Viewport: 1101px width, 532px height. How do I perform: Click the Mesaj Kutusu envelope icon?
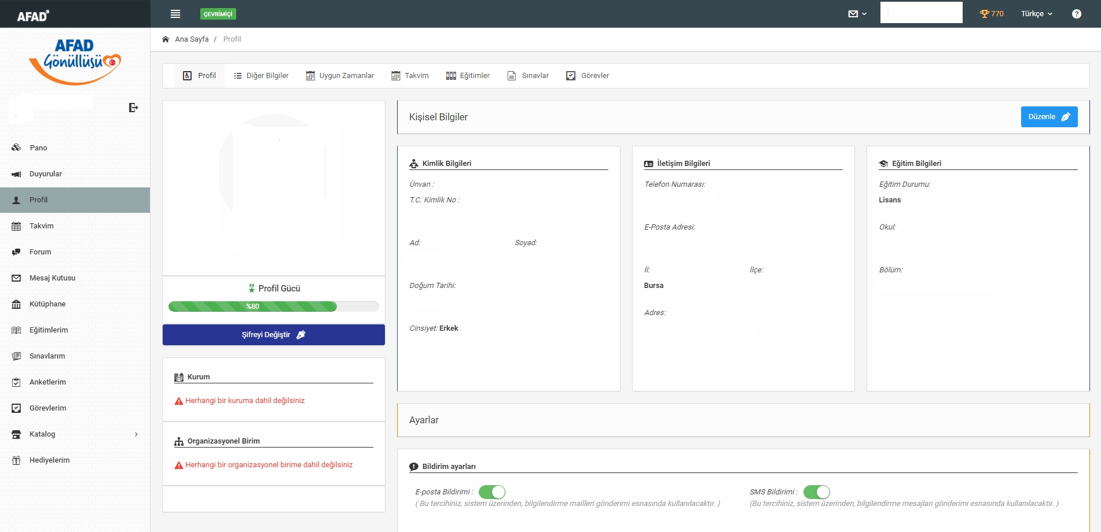[x=16, y=278]
